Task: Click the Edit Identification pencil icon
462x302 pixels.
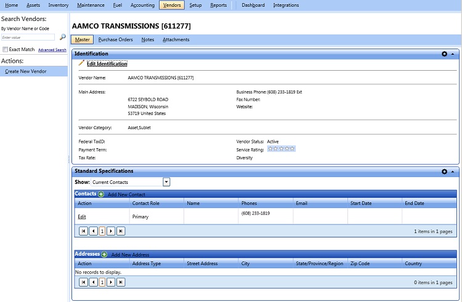Action: 81,63
